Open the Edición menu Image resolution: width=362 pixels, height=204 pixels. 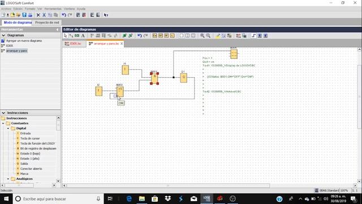point(18,9)
